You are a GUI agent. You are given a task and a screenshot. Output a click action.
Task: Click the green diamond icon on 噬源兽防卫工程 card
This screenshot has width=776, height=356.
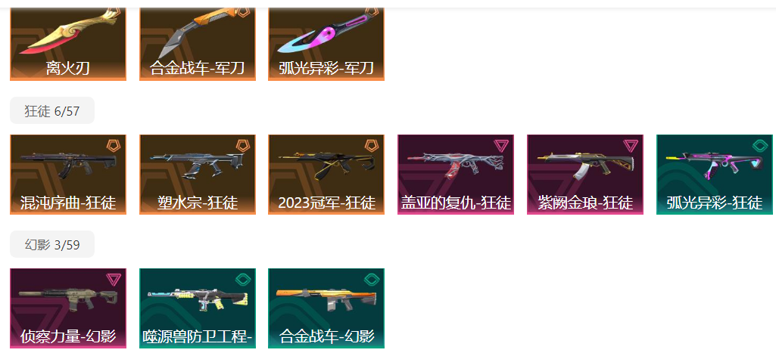[x=242, y=280]
